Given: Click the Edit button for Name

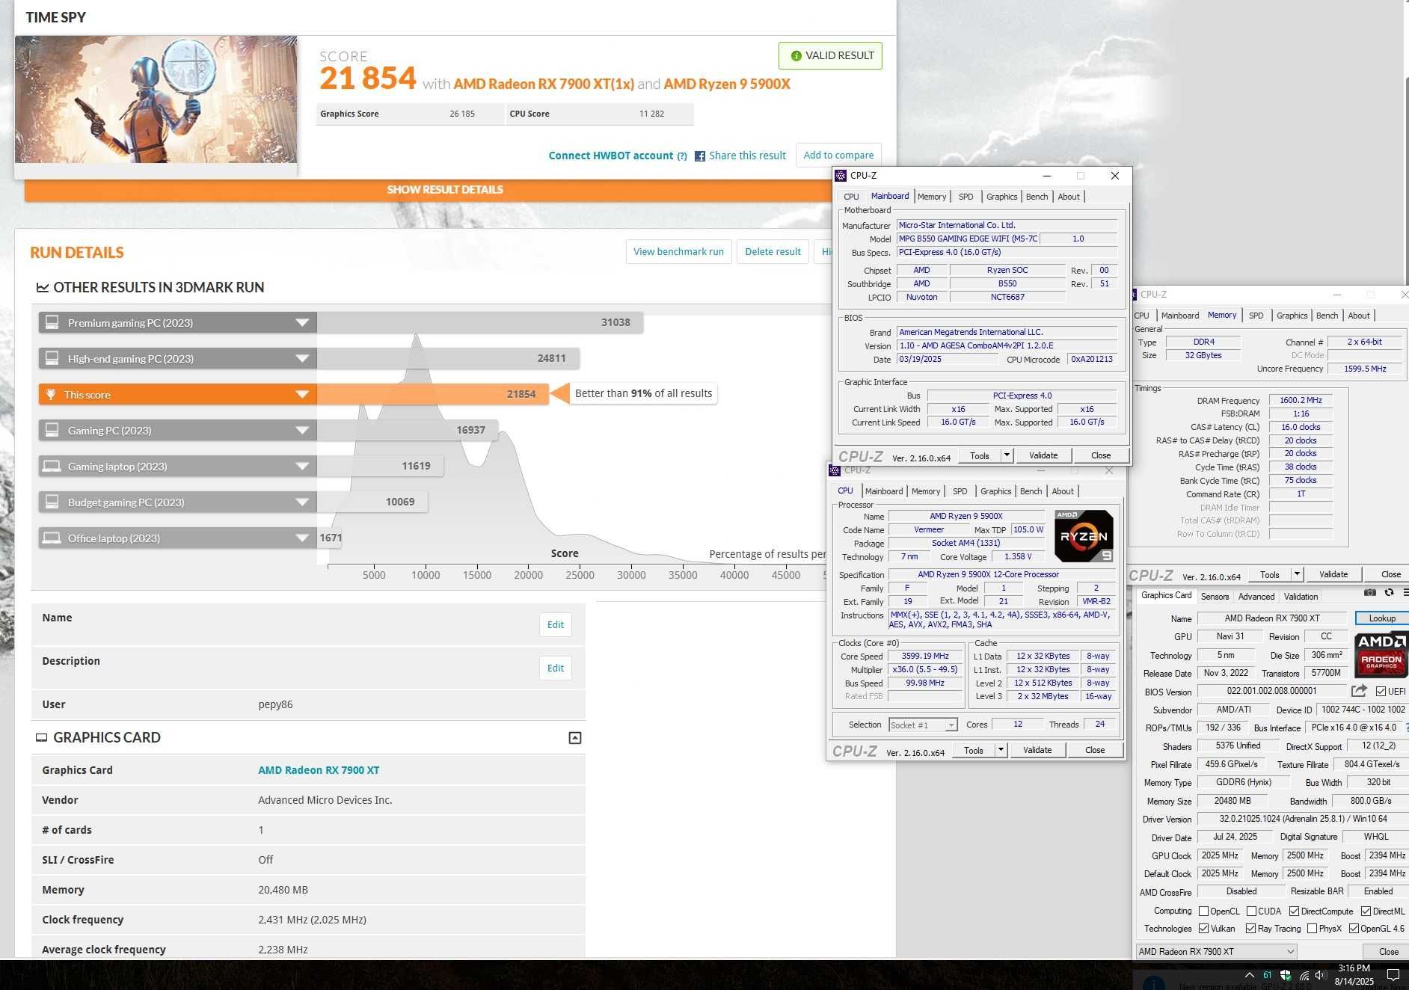Looking at the screenshot, I should coord(556,625).
